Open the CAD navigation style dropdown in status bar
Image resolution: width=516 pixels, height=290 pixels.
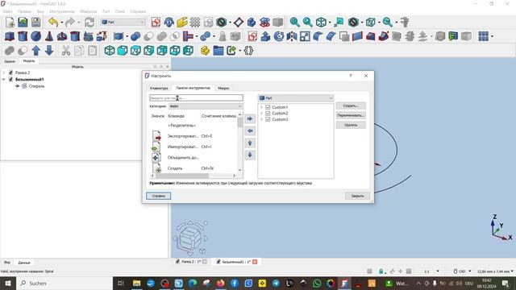coord(462,271)
